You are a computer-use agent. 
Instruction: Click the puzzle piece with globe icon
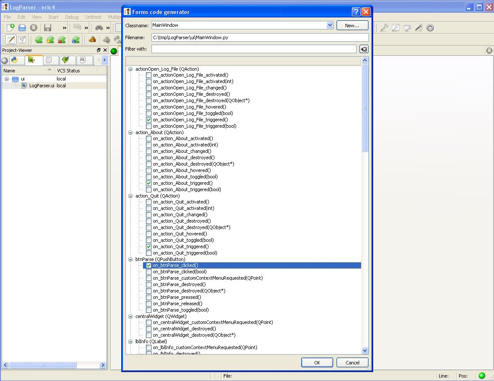[76, 40]
